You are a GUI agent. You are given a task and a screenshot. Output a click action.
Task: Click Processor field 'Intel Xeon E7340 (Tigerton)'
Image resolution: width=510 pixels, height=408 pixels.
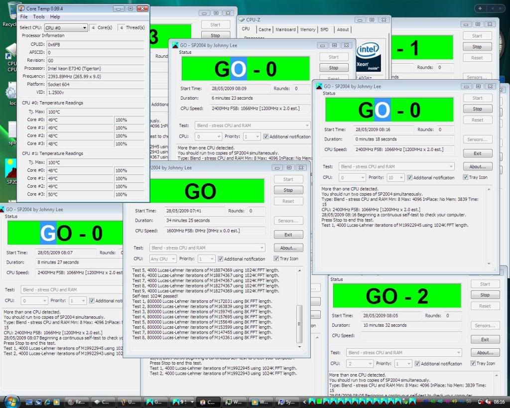[x=95, y=69]
